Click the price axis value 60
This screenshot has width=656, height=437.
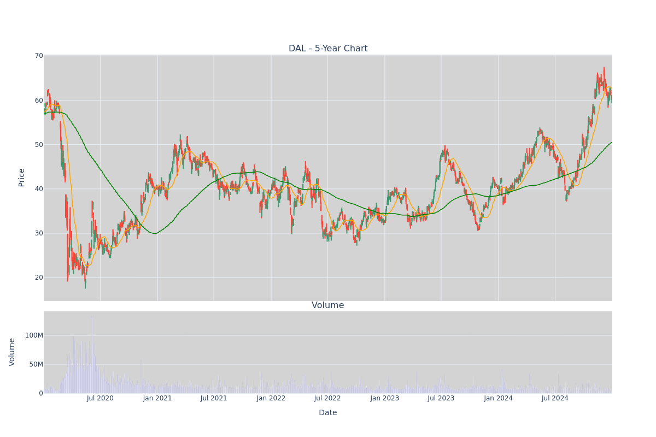39,100
